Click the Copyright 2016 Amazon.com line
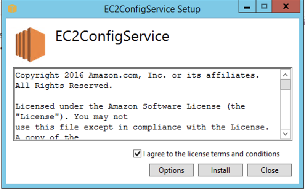Viewport: 305px width, 189px height. (137, 75)
